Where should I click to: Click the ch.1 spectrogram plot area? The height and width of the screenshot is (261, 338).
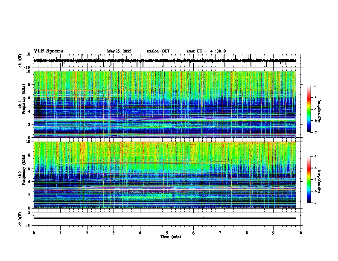(165, 104)
